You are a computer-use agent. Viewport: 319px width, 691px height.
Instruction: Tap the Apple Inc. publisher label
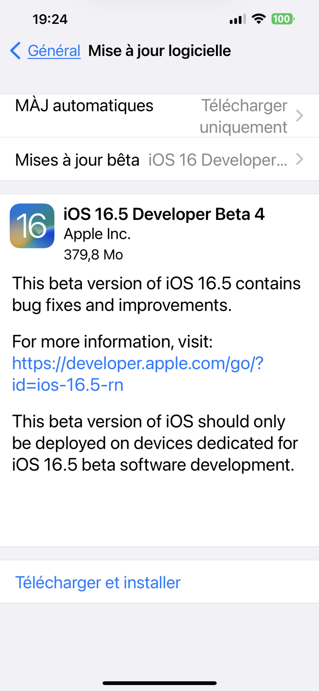[97, 234]
